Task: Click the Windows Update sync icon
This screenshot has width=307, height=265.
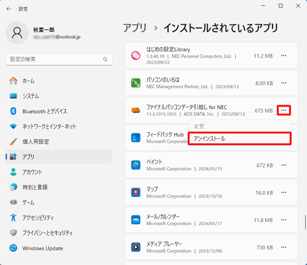Action: [14, 248]
